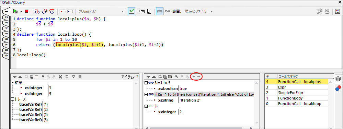
Task: Click the next-item down arrow in the results pane toolbar
Action: [x=15, y=77]
